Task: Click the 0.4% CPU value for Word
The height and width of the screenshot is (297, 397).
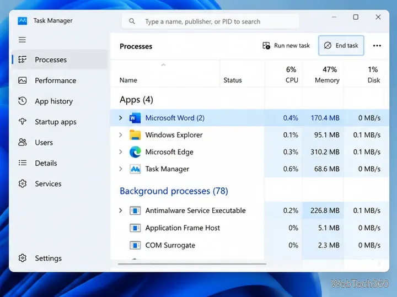Action: point(291,118)
